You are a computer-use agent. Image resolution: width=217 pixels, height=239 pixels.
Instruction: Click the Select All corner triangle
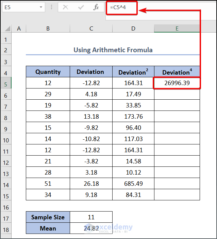tap(7, 28)
